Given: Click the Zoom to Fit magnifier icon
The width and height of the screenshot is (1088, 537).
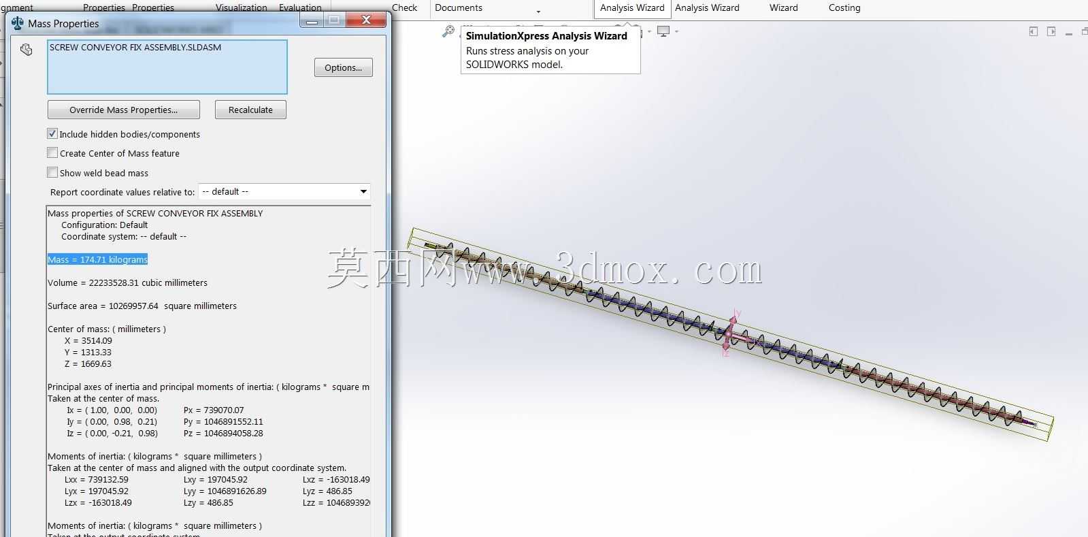Looking at the screenshot, I should [x=448, y=31].
